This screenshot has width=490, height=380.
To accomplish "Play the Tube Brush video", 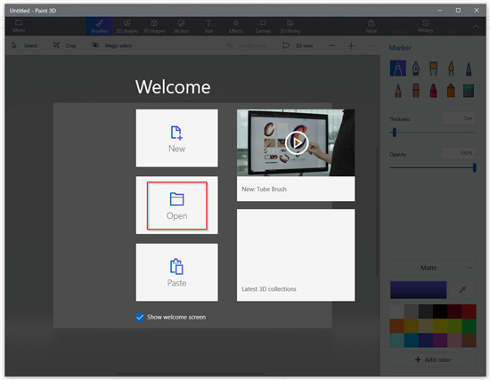I will [297, 142].
